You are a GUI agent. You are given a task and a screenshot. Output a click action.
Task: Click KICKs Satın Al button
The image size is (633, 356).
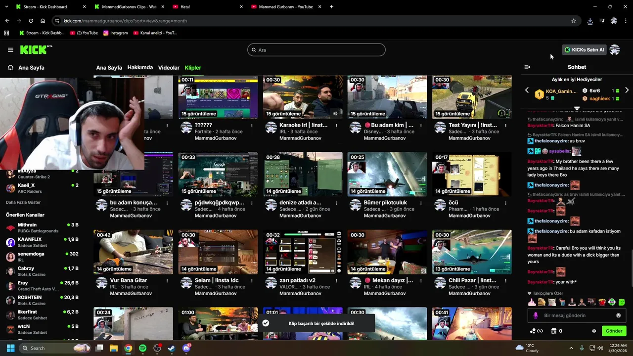[584, 50]
